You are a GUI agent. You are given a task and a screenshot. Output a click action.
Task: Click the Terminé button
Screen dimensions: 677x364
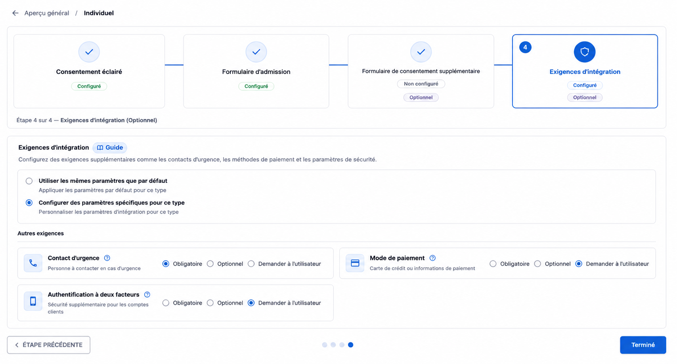[643, 345]
